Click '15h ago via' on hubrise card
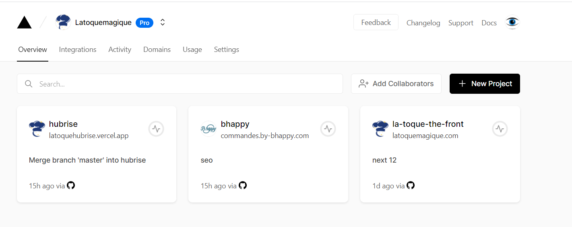The image size is (572, 227). point(47,186)
